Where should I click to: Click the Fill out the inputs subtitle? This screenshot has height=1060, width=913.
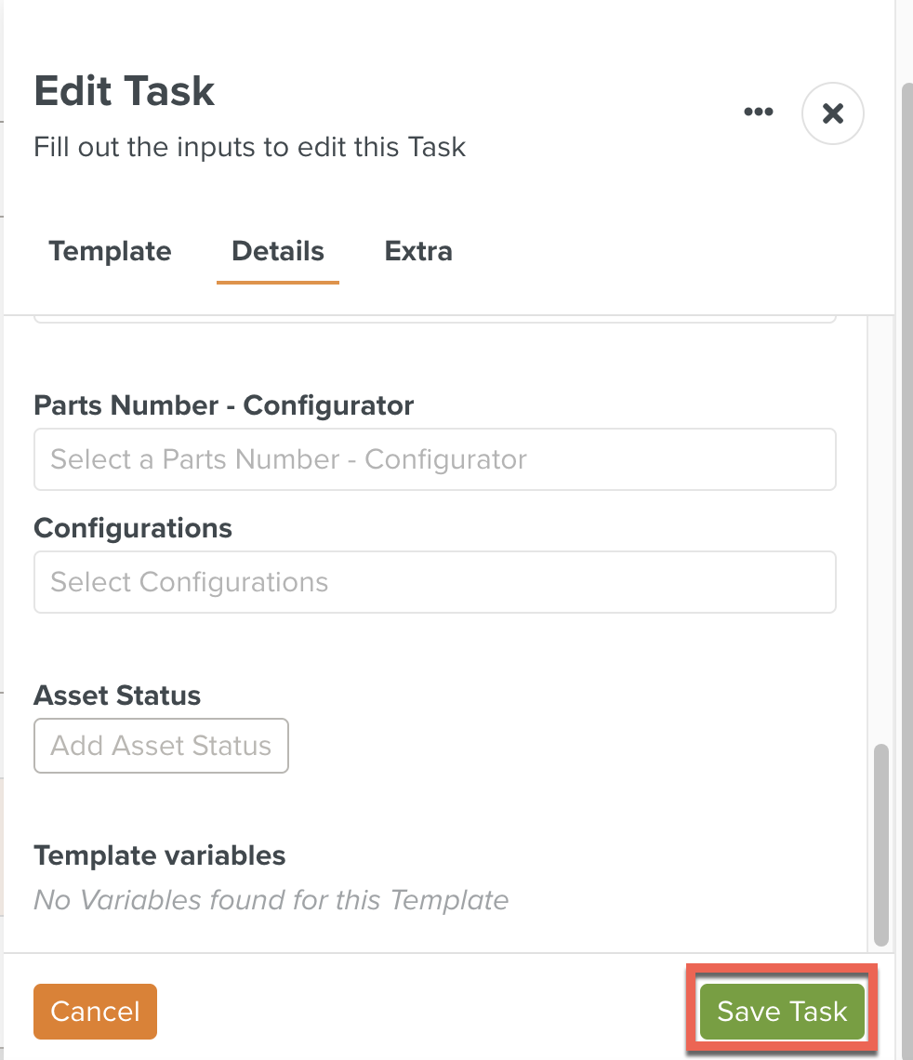tap(249, 147)
